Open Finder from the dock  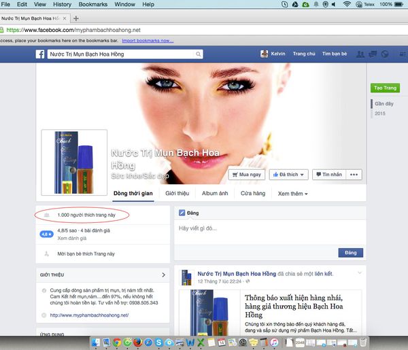(96, 343)
